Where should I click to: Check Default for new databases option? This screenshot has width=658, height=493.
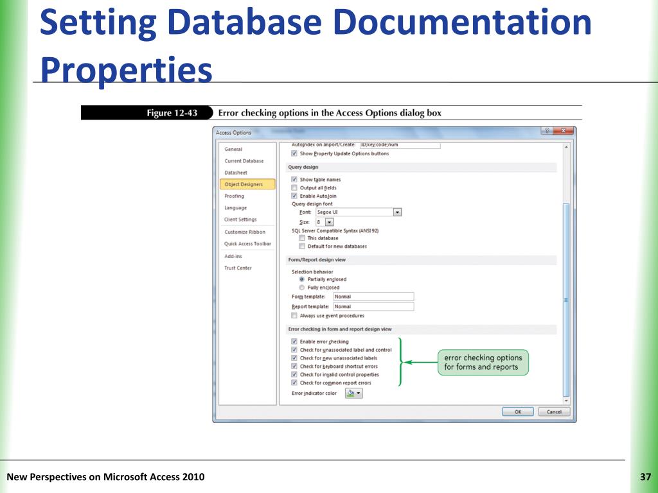click(x=302, y=246)
